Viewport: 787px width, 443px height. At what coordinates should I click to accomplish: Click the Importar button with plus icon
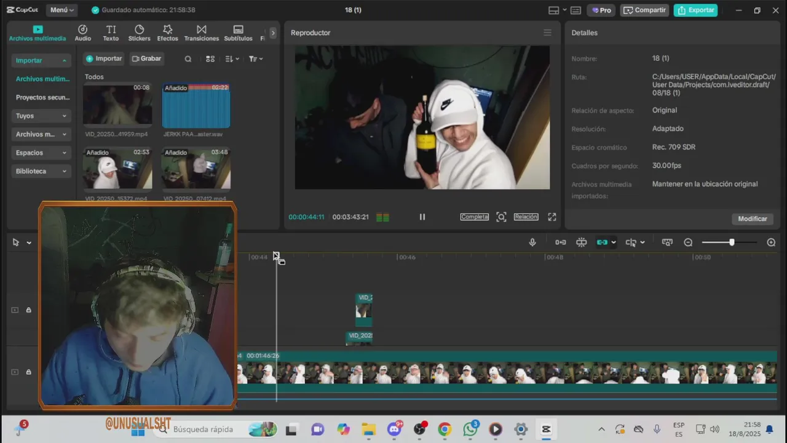coord(104,58)
